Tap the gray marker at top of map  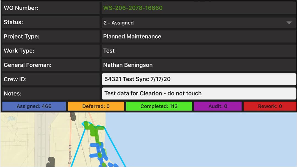73,117
